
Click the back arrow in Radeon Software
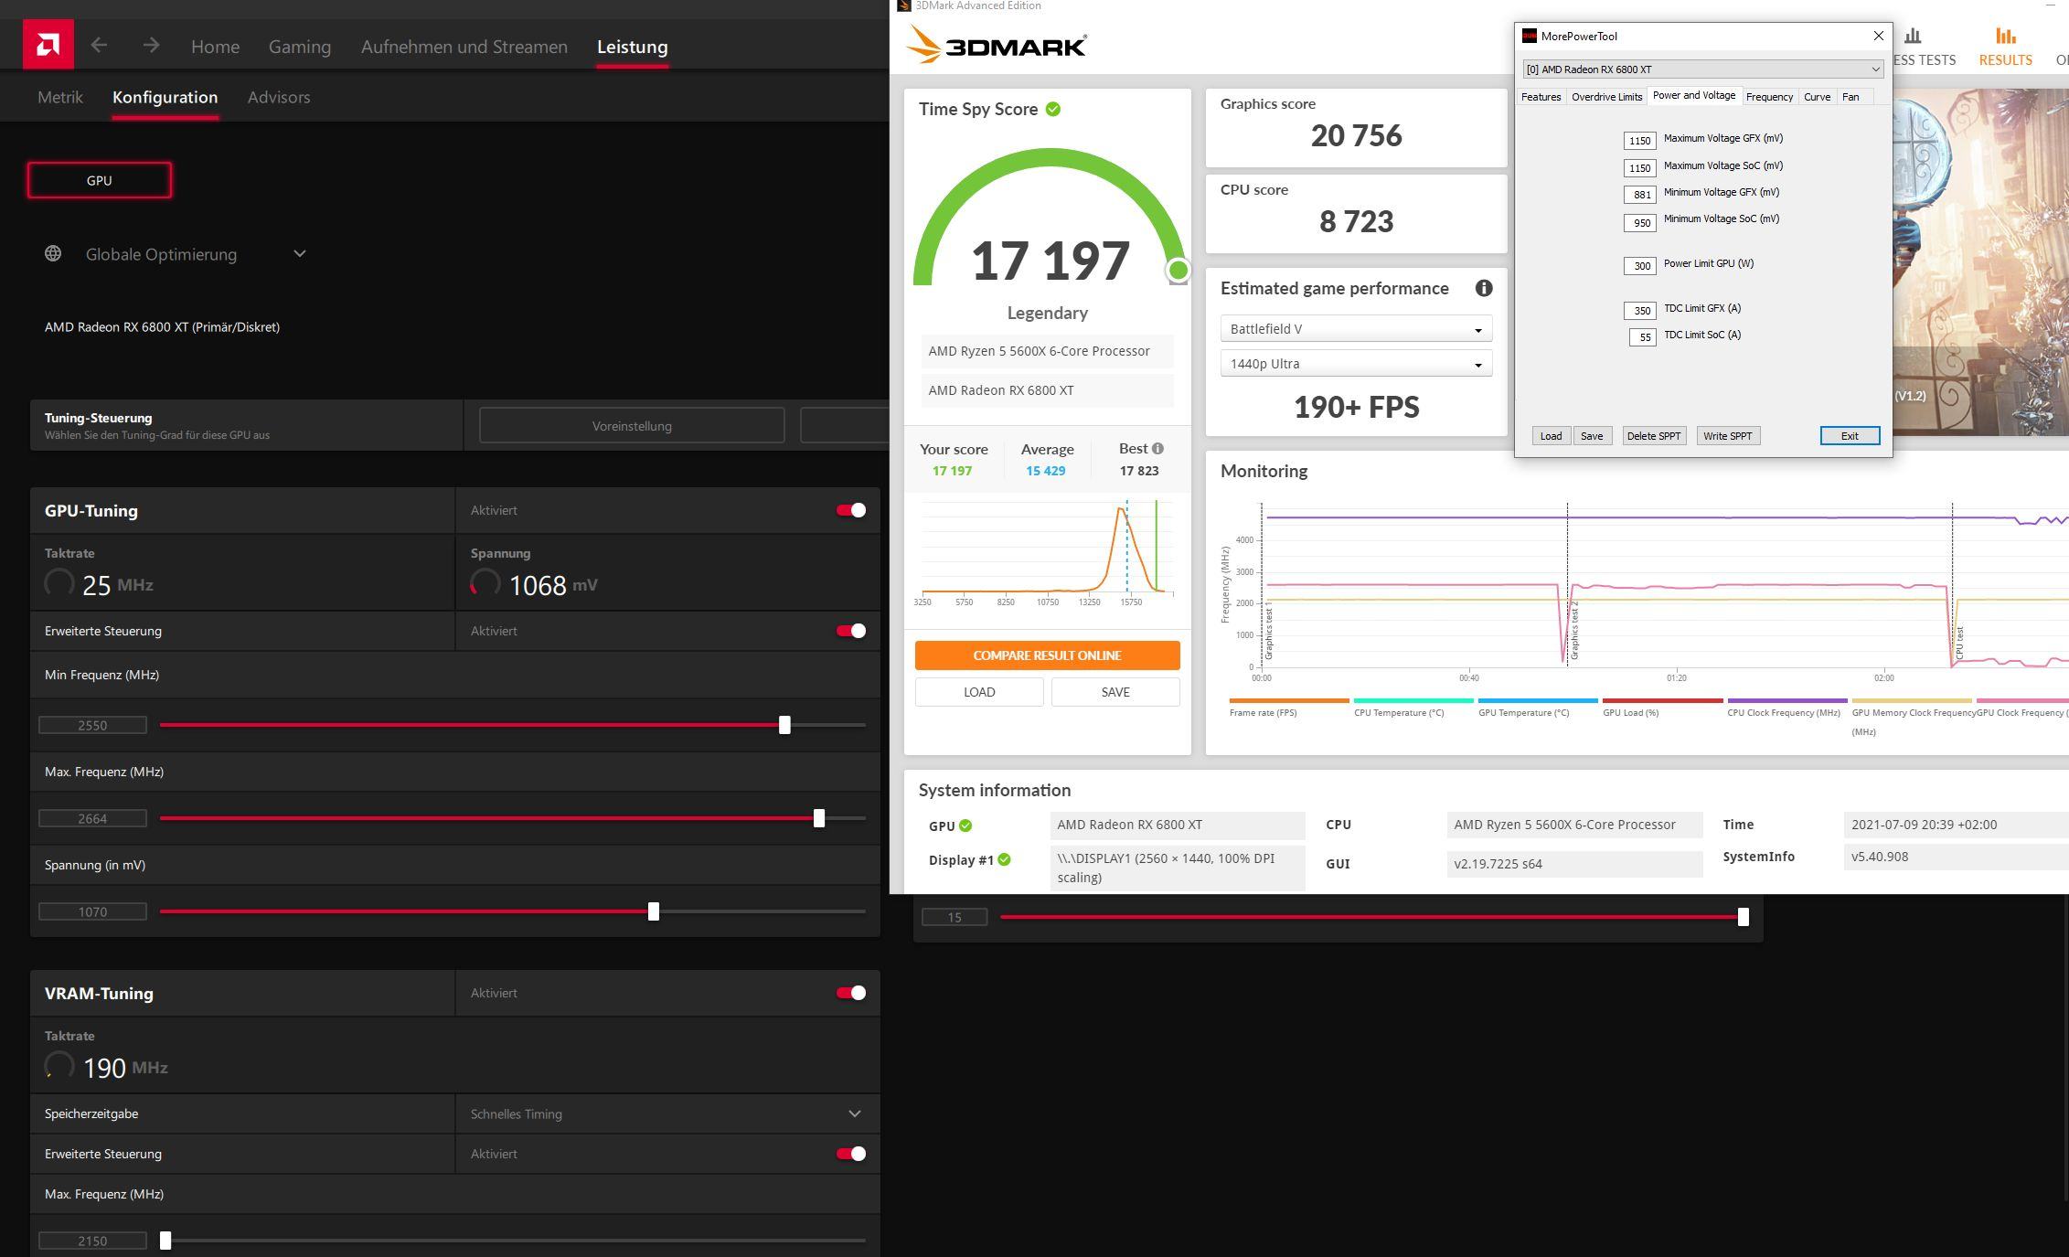99,46
